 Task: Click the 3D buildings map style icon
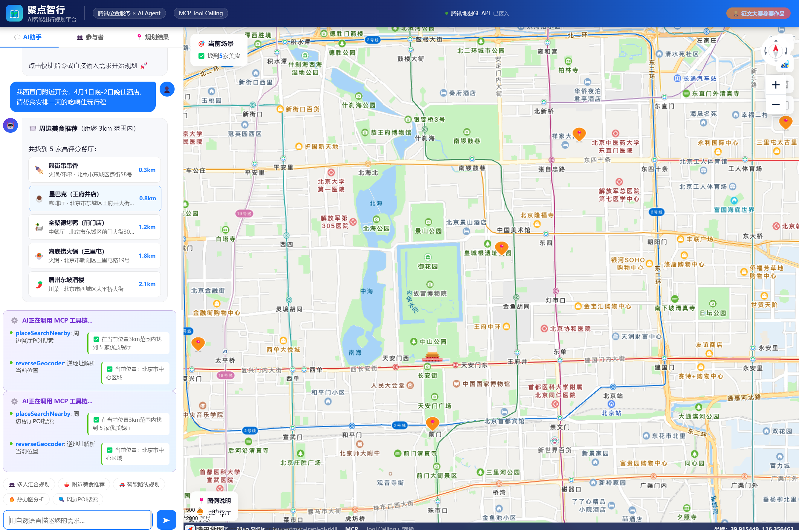pyautogui.click(x=784, y=64)
